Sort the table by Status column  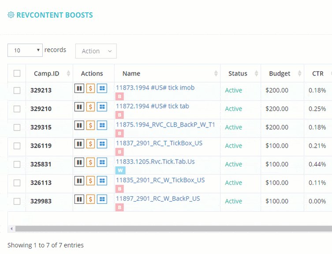pos(241,73)
